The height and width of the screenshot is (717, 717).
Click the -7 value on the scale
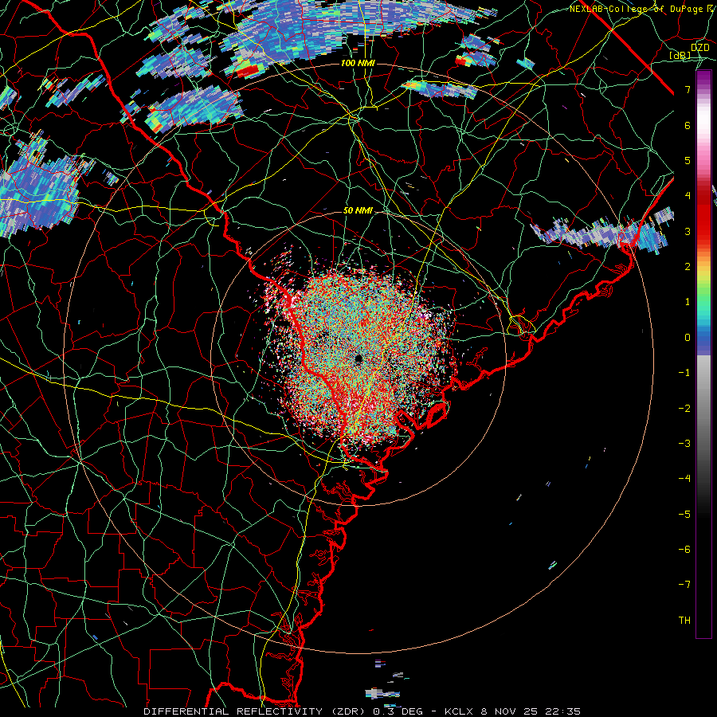pos(684,585)
